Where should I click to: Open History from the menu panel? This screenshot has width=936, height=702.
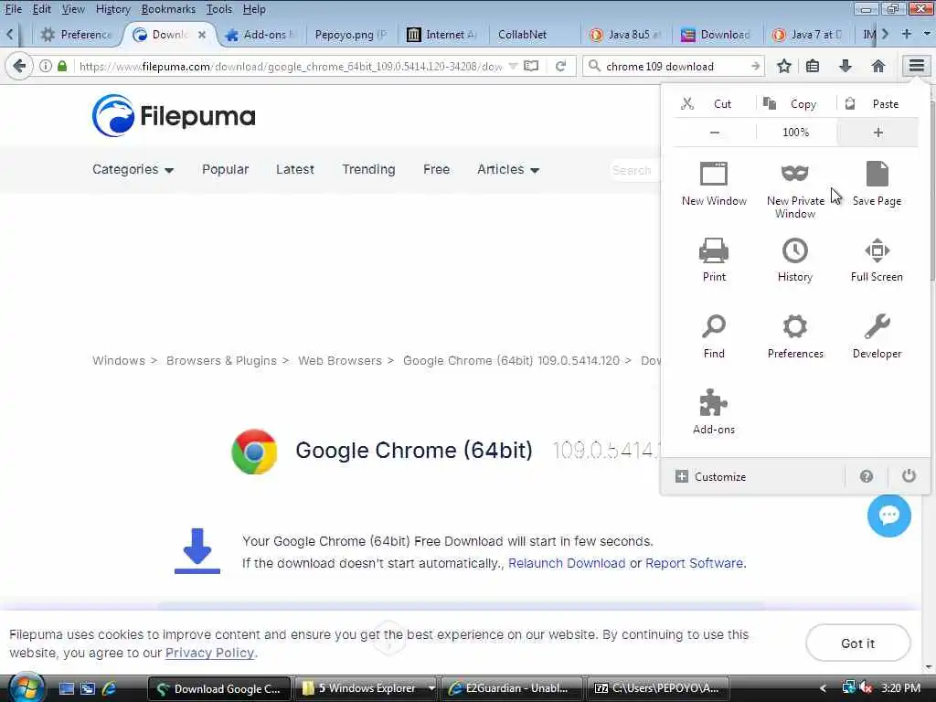795,260
